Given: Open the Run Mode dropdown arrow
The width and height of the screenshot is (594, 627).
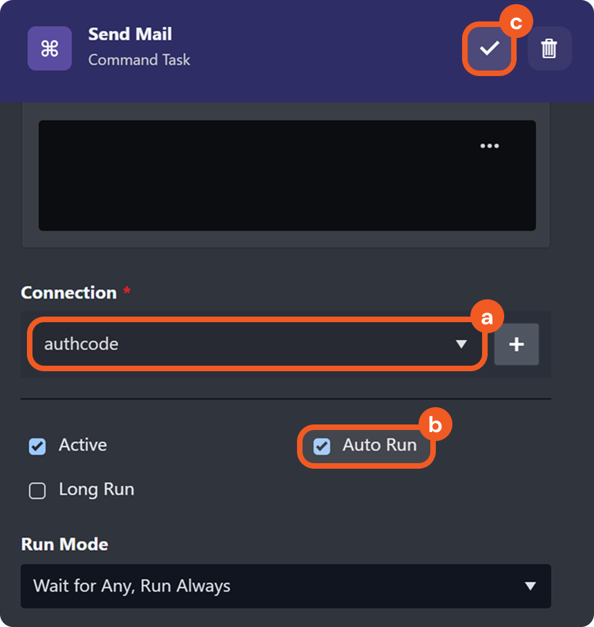Looking at the screenshot, I should [x=530, y=586].
